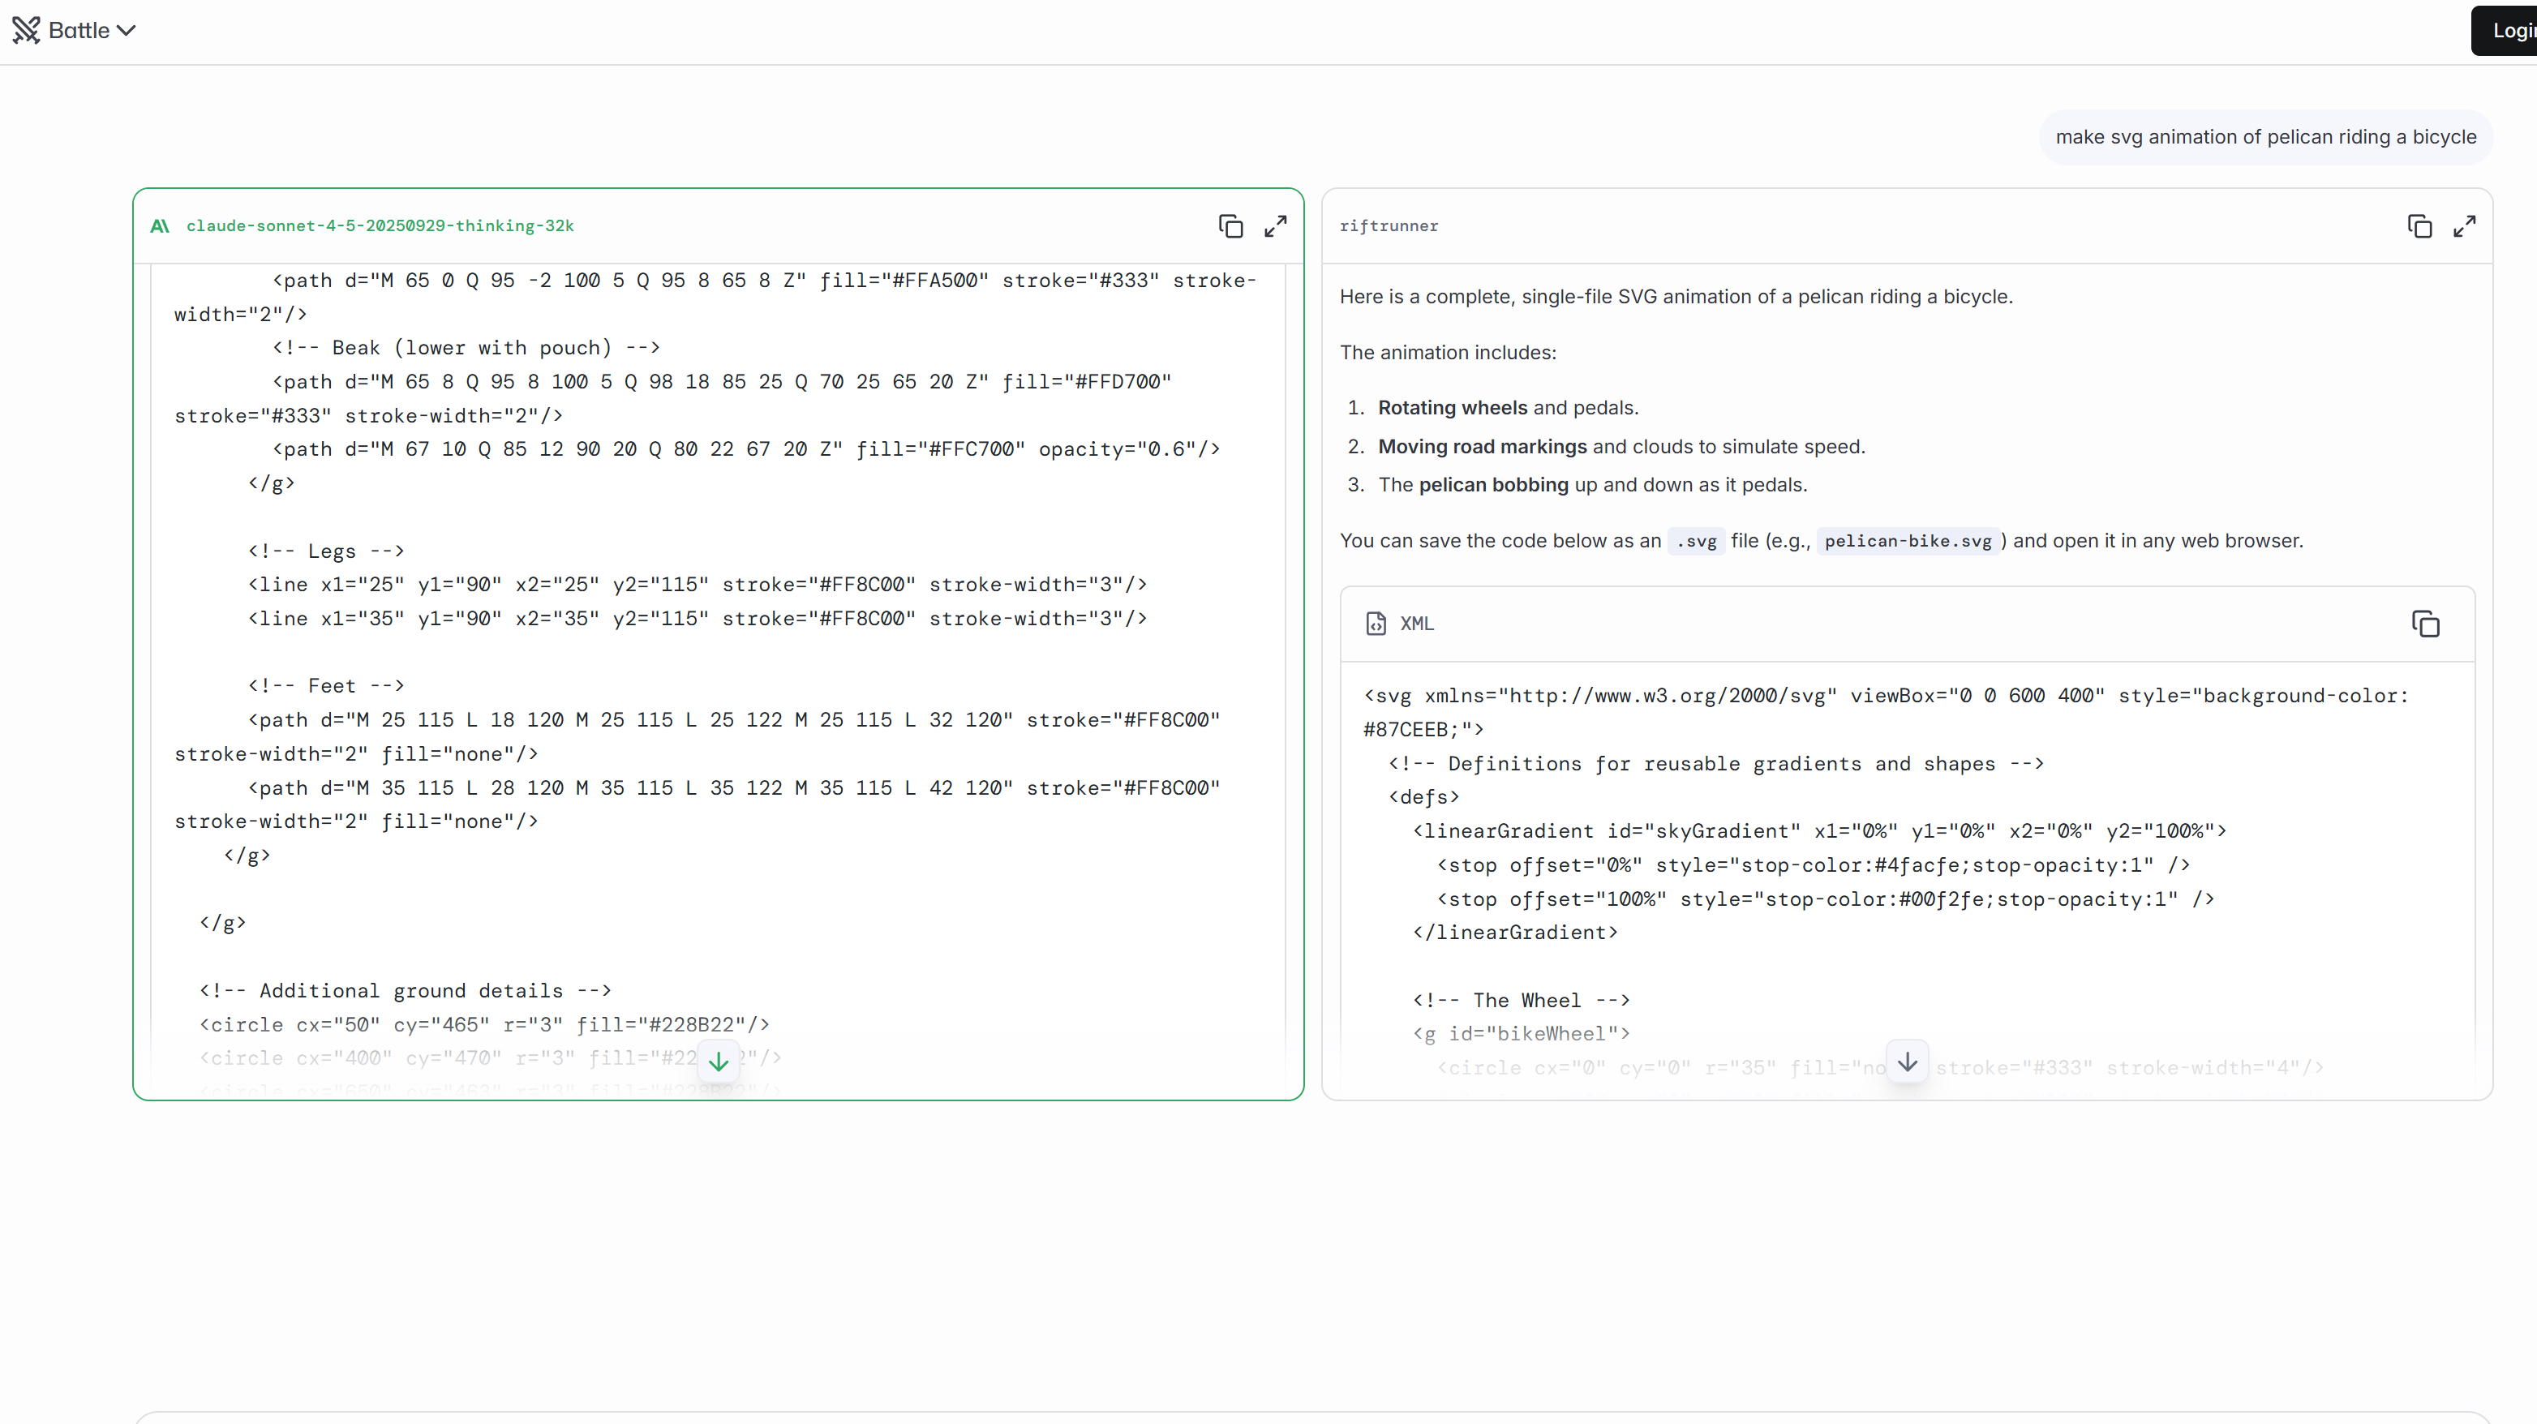The image size is (2537, 1424).
Task: Copy the riftrunner response to clipboard
Action: [2419, 226]
